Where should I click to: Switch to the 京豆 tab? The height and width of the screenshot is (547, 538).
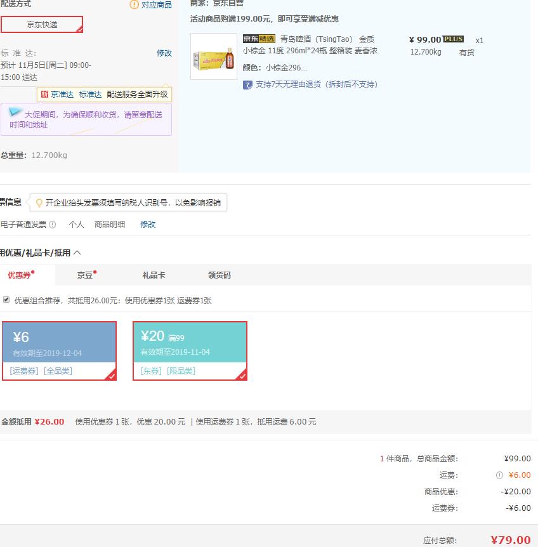[85, 275]
